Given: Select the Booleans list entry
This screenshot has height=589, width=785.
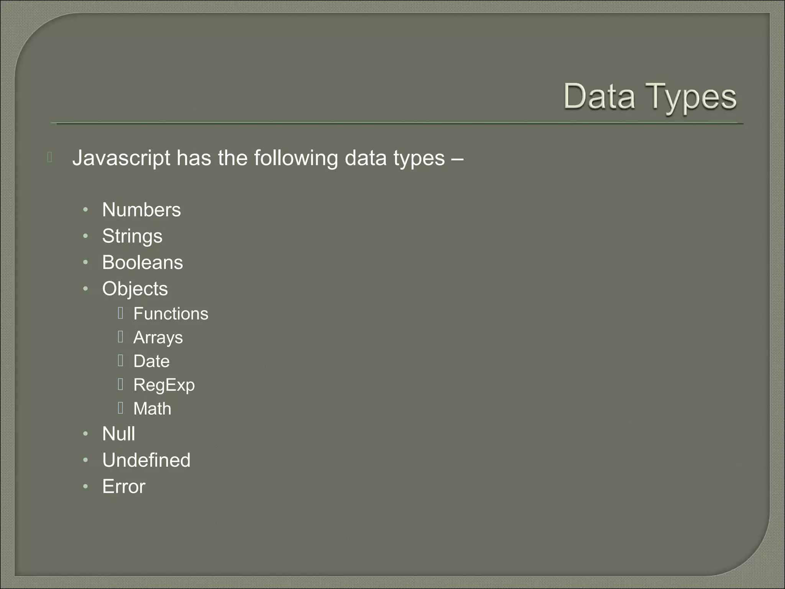Looking at the screenshot, I should (x=143, y=263).
